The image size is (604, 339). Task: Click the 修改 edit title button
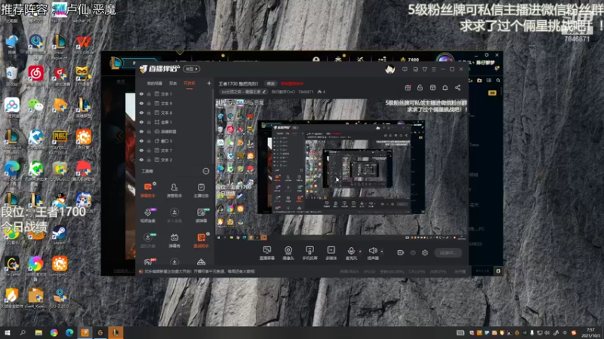pos(271,84)
